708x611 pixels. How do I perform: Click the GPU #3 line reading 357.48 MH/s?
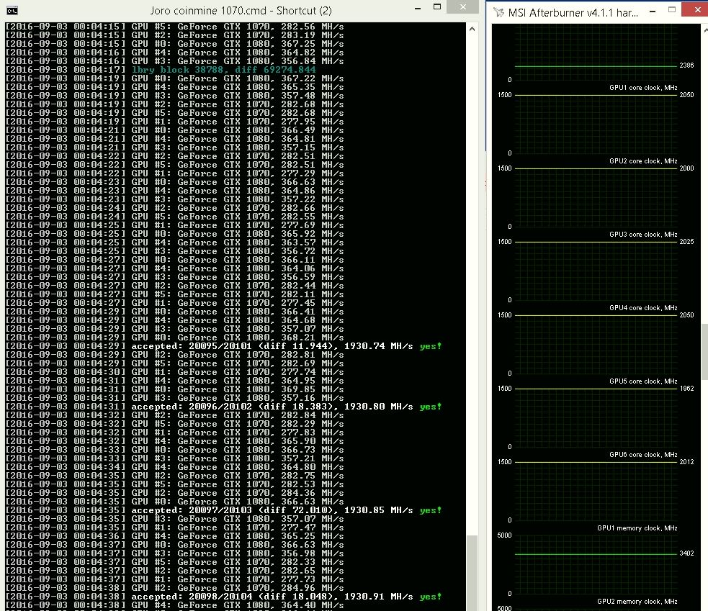174,96
